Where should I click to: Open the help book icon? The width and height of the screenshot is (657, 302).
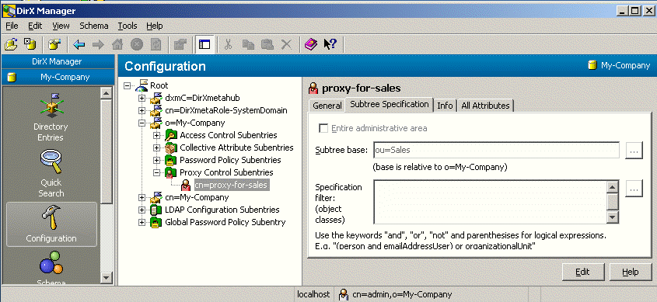pos(311,44)
